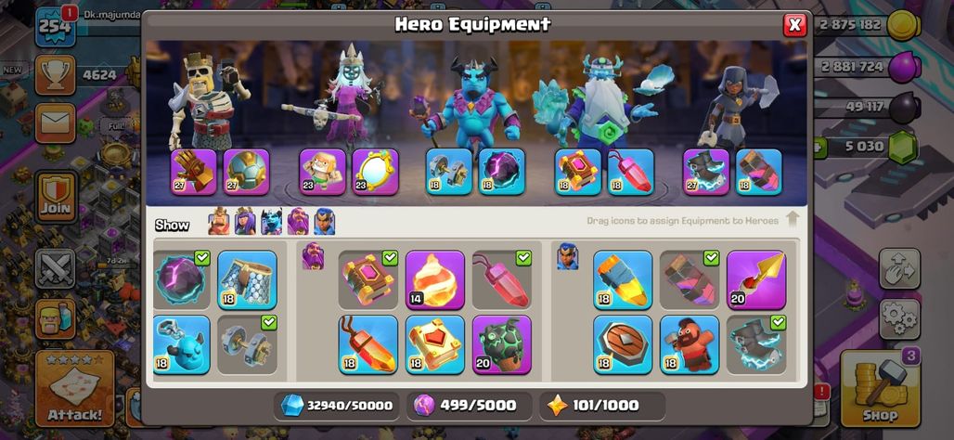954x440 pixels.
Task: Select the Grand Warden filter icon
Action: (x=298, y=221)
